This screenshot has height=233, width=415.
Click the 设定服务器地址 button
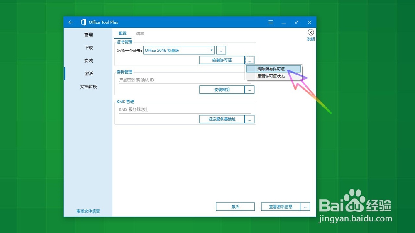[222, 119]
